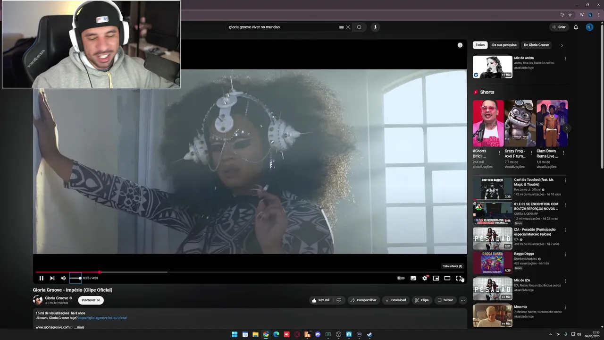Image resolution: width=604 pixels, height=340 pixels.
Task: Open Steam from the taskbar
Action: (x=369, y=334)
